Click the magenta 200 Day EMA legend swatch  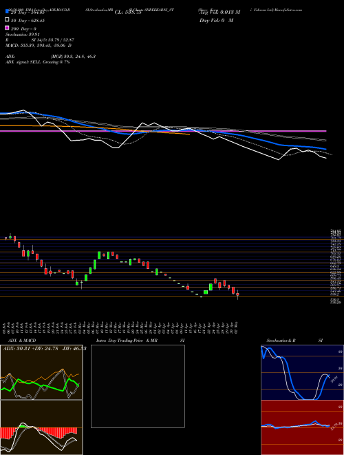[x=8, y=28]
